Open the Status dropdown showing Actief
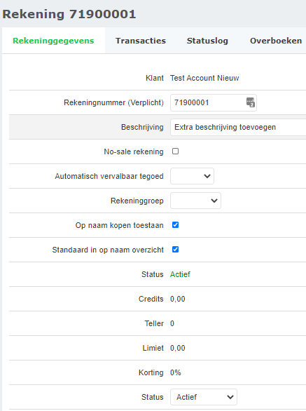This screenshot has height=411, width=306. click(x=204, y=397)
